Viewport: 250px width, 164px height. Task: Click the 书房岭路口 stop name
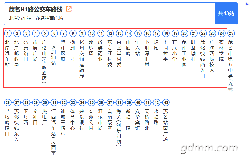coord(7,123)
